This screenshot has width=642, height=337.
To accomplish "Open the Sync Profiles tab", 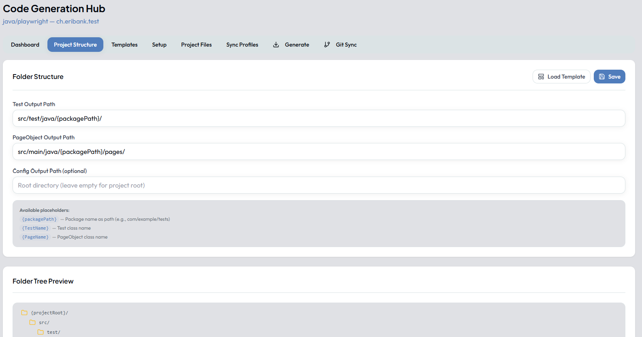I will [242, 45].
